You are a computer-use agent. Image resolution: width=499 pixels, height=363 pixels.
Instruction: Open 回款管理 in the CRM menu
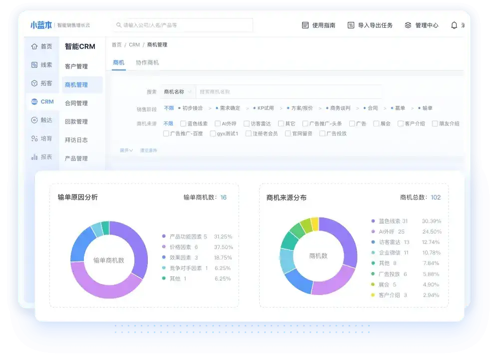[x=76, y=121]
